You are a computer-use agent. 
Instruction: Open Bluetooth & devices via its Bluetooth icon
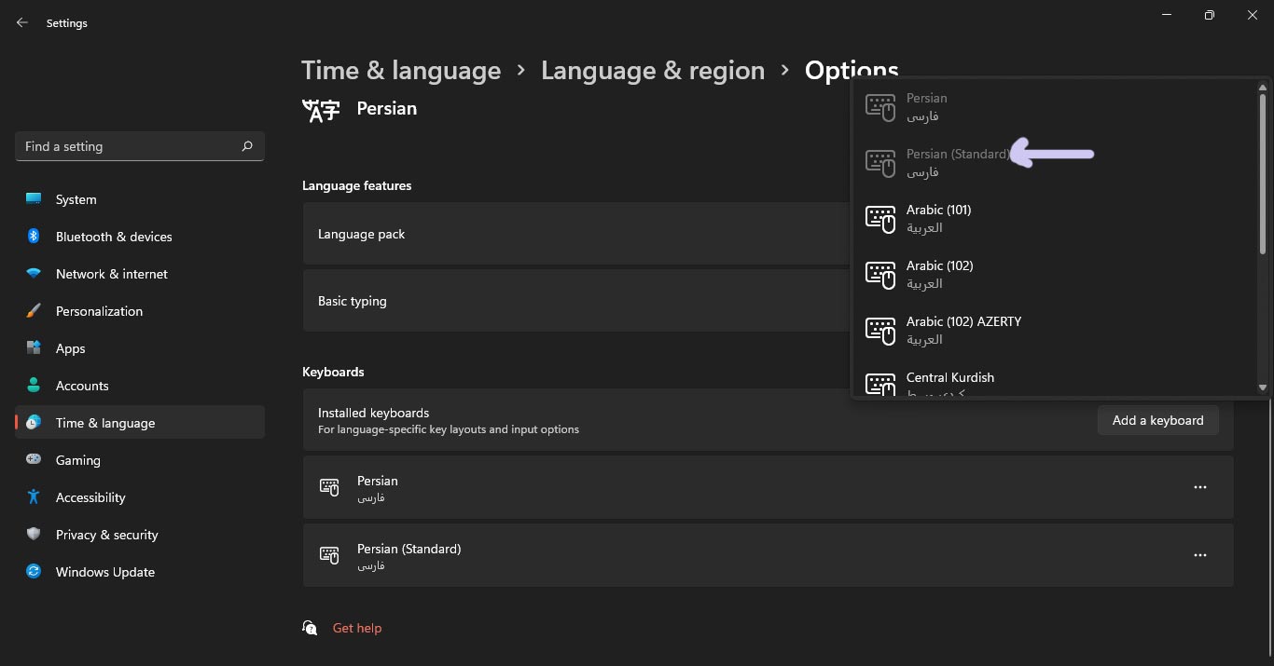coord(34,237)
